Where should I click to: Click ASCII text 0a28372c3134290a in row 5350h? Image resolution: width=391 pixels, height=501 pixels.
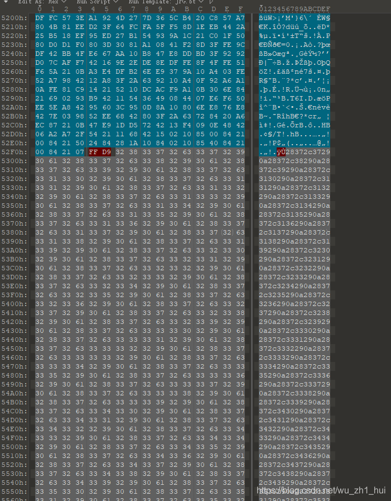click(295, 206)
